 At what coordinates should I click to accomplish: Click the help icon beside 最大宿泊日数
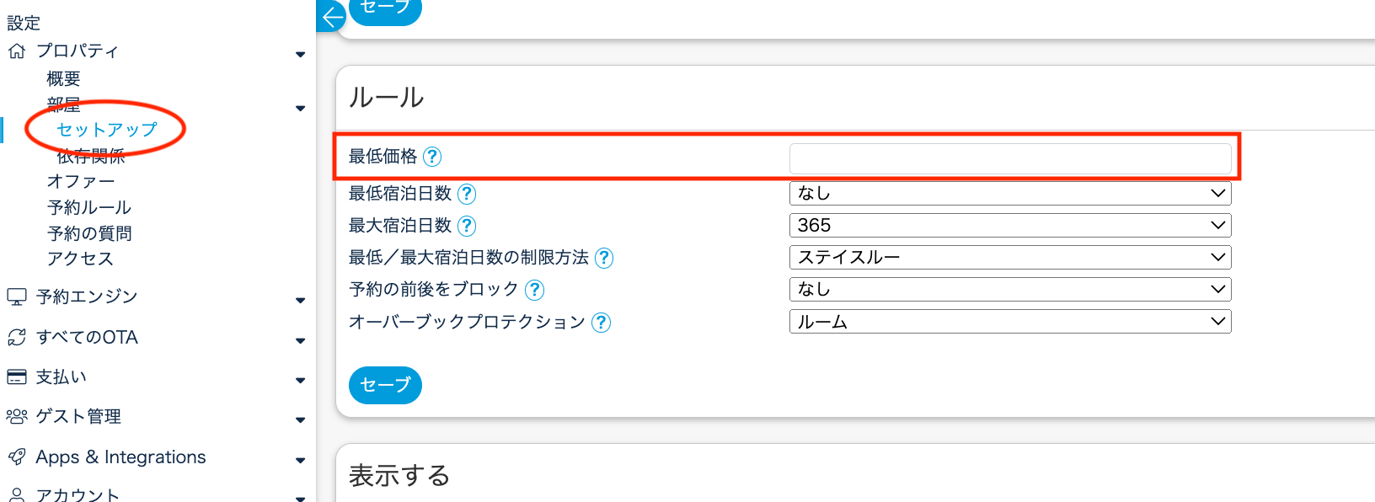pyautogui.click(x=467, y=226)
